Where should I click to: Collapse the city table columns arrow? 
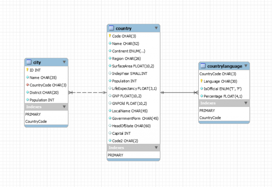click(x=64, y=62)
